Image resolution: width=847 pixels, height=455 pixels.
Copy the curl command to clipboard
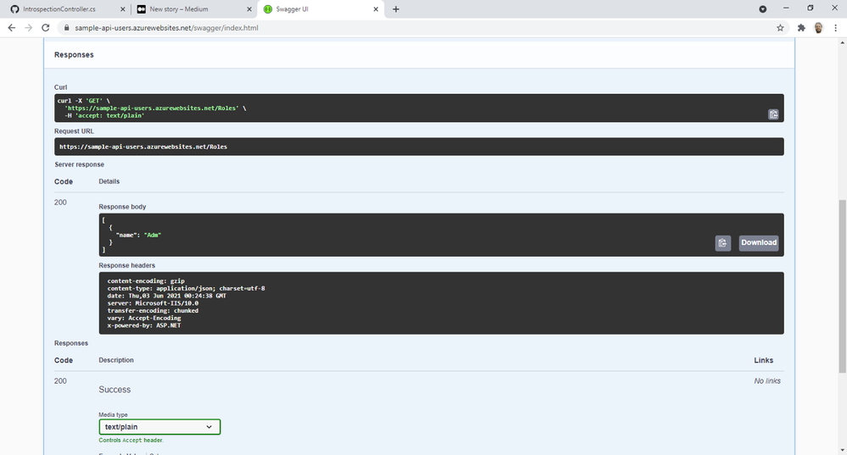pyautogui.click(x=773, y=114)
